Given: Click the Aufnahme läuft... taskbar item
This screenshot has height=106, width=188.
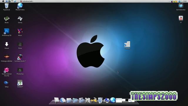Looking at the screenshot, I should point(27,1).
